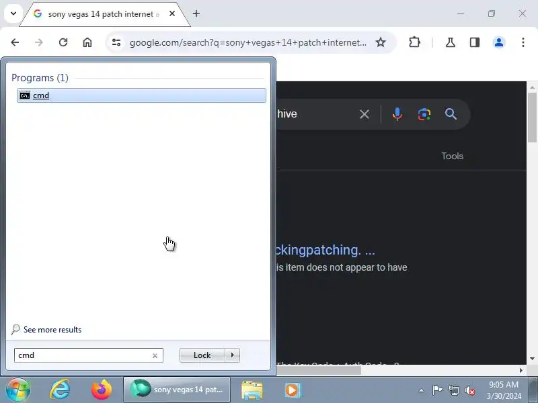View site information icon in address bar

click(x=116, y=42)
